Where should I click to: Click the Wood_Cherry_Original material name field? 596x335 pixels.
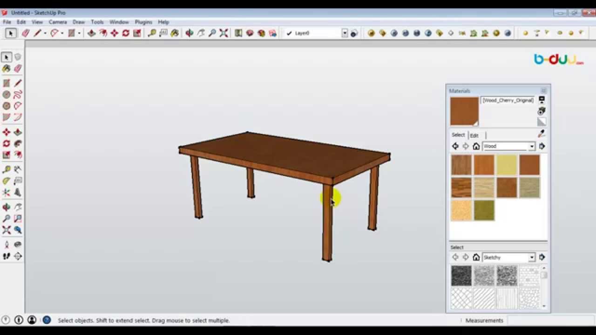508,100
